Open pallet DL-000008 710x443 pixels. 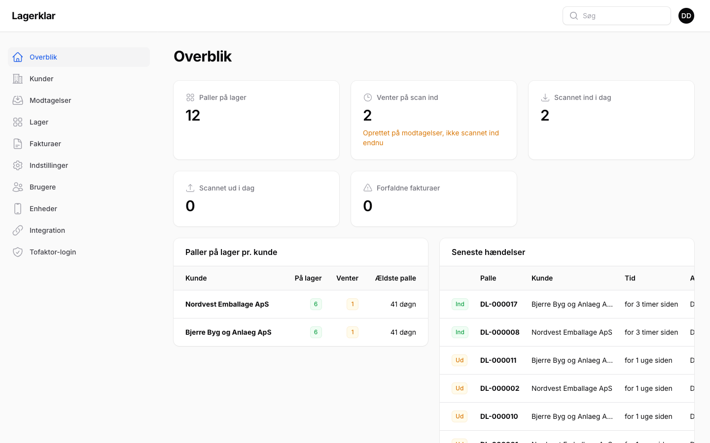(500, 332)
